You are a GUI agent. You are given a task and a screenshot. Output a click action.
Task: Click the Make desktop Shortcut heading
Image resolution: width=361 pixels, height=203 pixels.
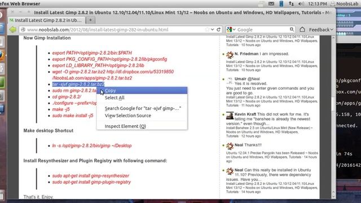pos(49,130)
